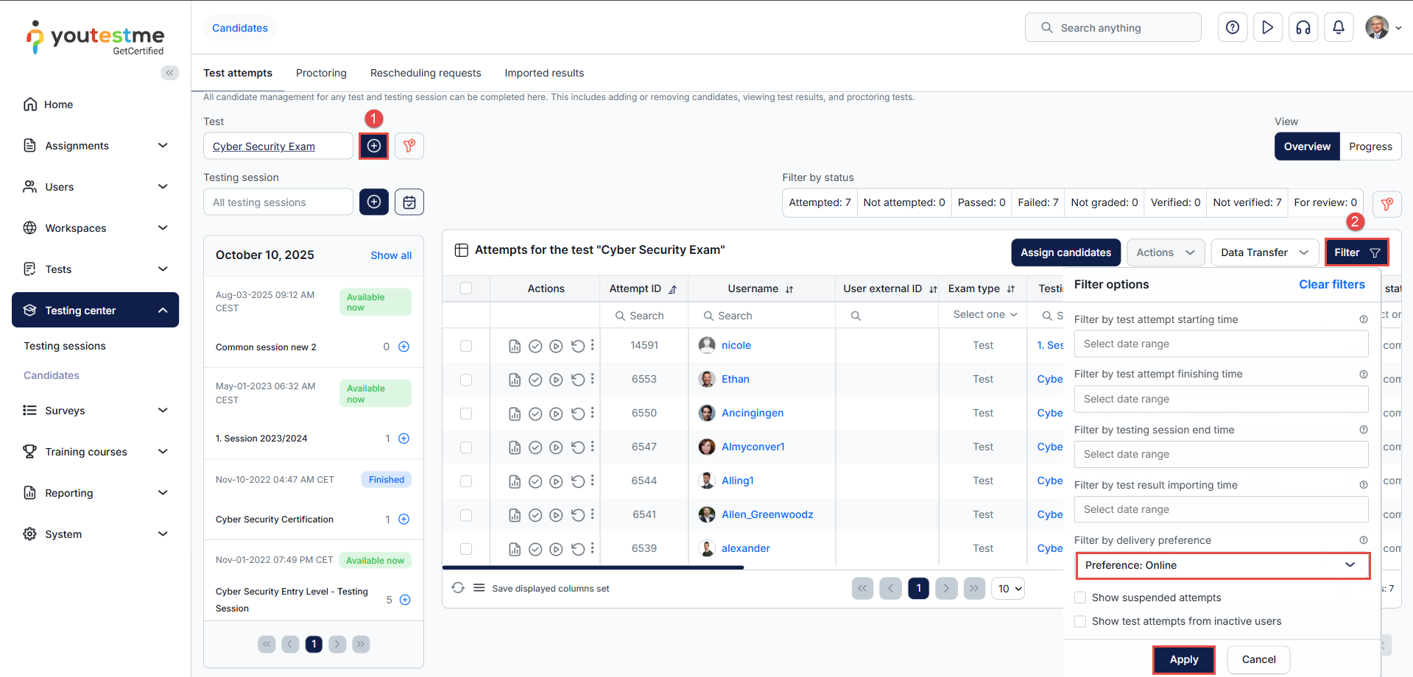Click the test attempt starting time date field
This screenshot has width=1413, height=677.
pyautogui.click(x=1220, y=344)
